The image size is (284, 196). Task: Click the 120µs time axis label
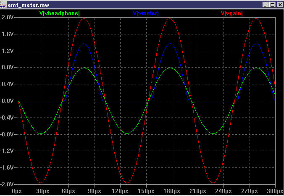[x=120, y=191]
